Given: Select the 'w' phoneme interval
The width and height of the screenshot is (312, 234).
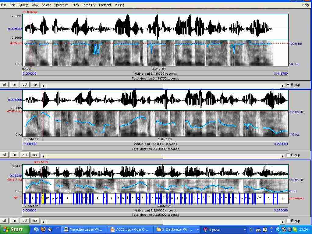Looking at the screenshot, I should tap(47, 198).
